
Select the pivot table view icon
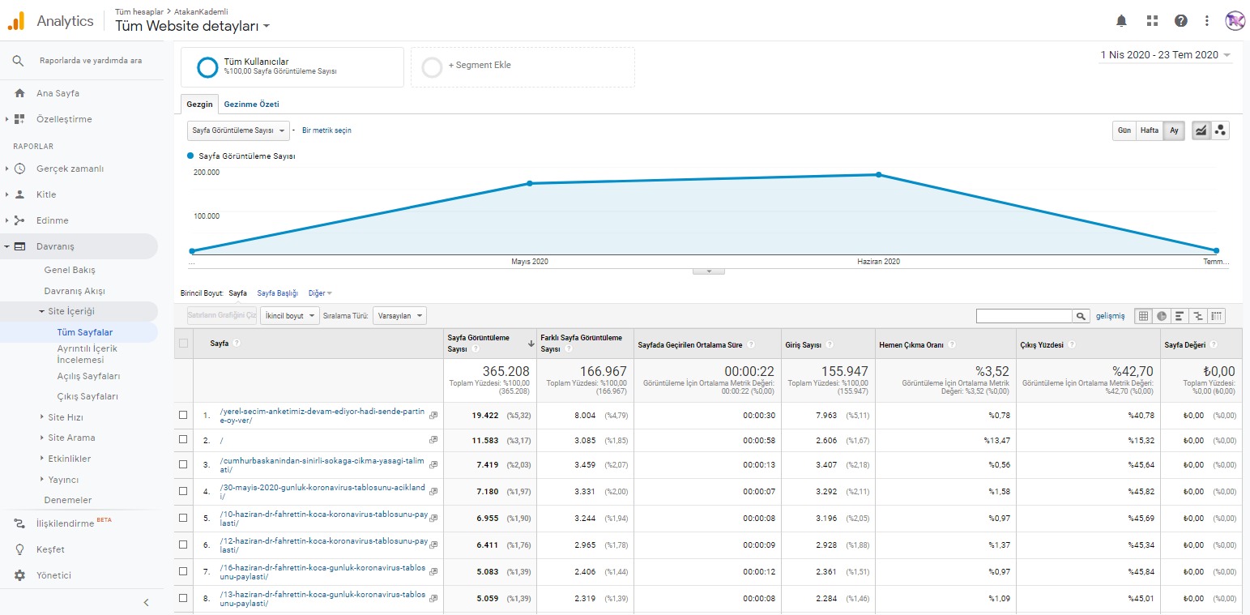[x=1217, y=316]
